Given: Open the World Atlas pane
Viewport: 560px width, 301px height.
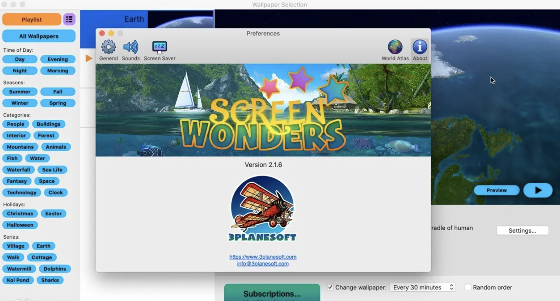Looking at the screenshot, I should point(395,50).
